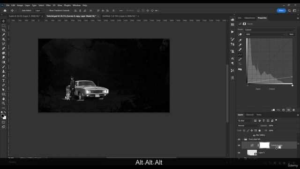This screenshot has width=300, height=169.
Task: Toggle adjustment visibility eye in Properties panel
Action: tap(289, 110)
